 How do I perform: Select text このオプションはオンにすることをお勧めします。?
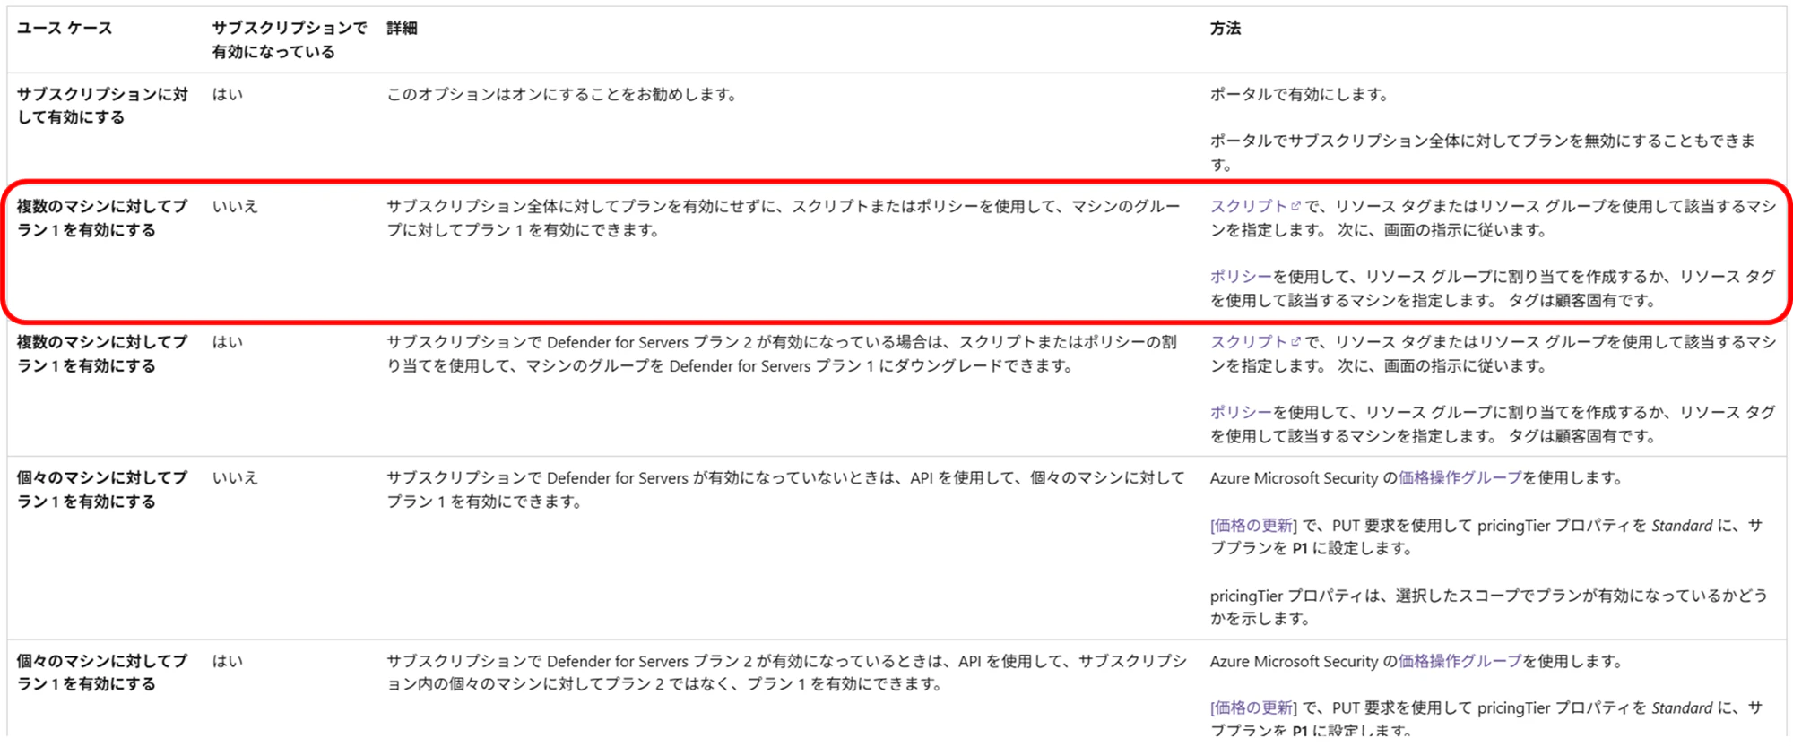point(562,94)
